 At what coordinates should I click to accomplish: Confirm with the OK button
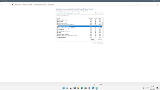[x=94, y=84]
